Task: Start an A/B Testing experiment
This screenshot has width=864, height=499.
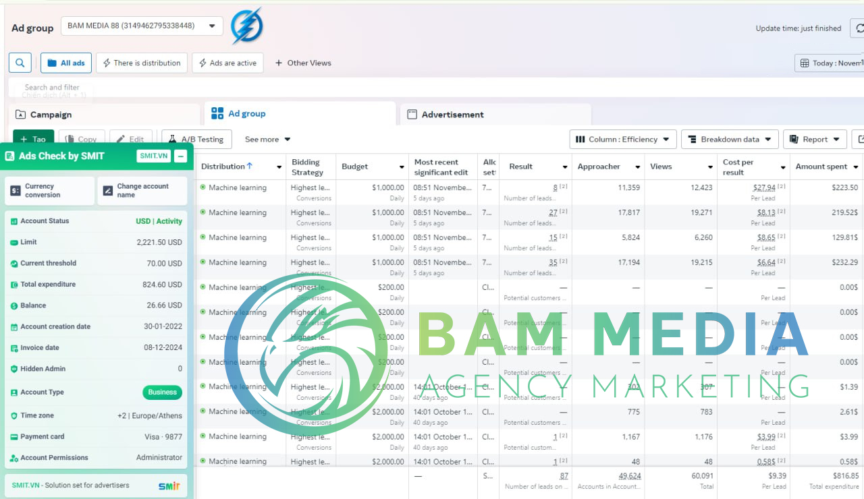Action: [196, 139]
